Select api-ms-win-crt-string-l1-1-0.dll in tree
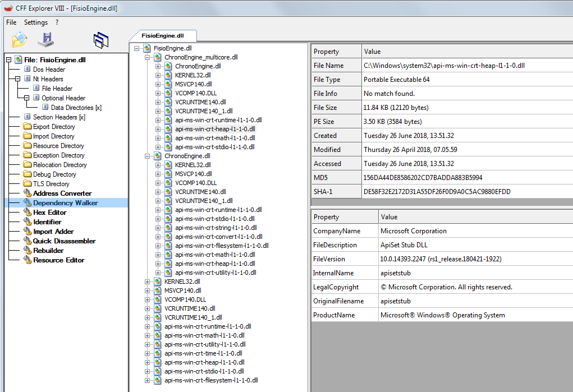573x392 pixels. (x=216, y=228)
